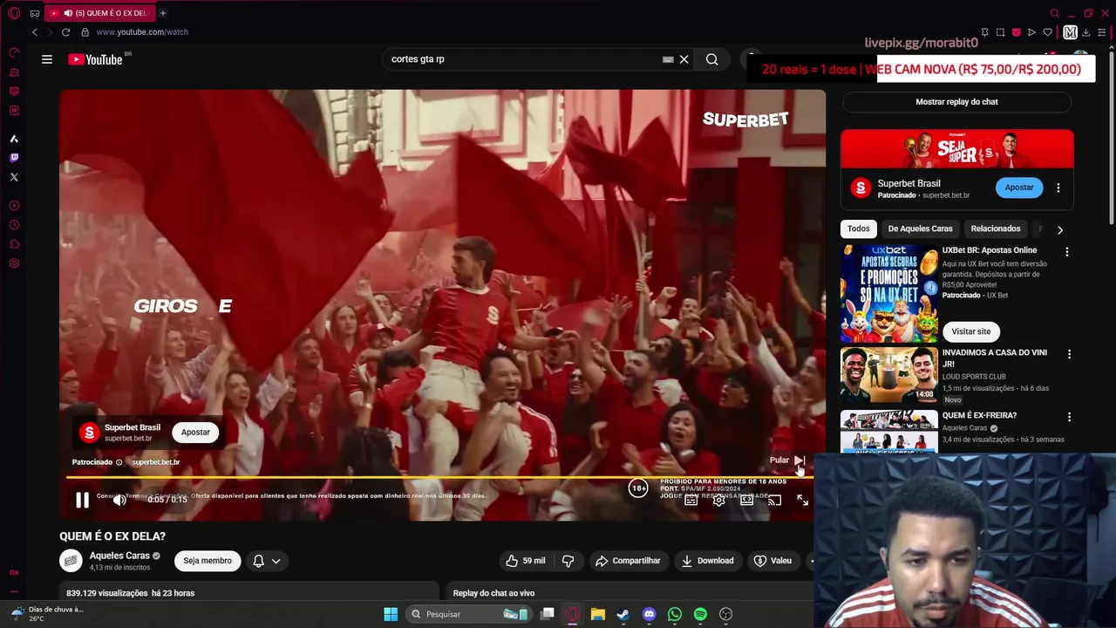Skip the ad with the Pular button
This screenshot has height=628, width=1116.
(786, 461)
